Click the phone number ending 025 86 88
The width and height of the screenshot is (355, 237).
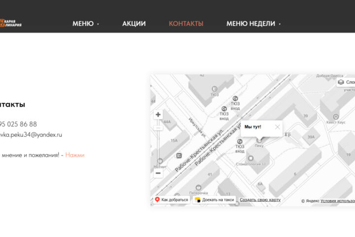click(x=18, y=124)
